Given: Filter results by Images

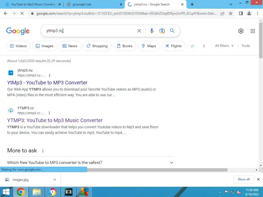Looking at the screenshot, I should click(45, 46).
